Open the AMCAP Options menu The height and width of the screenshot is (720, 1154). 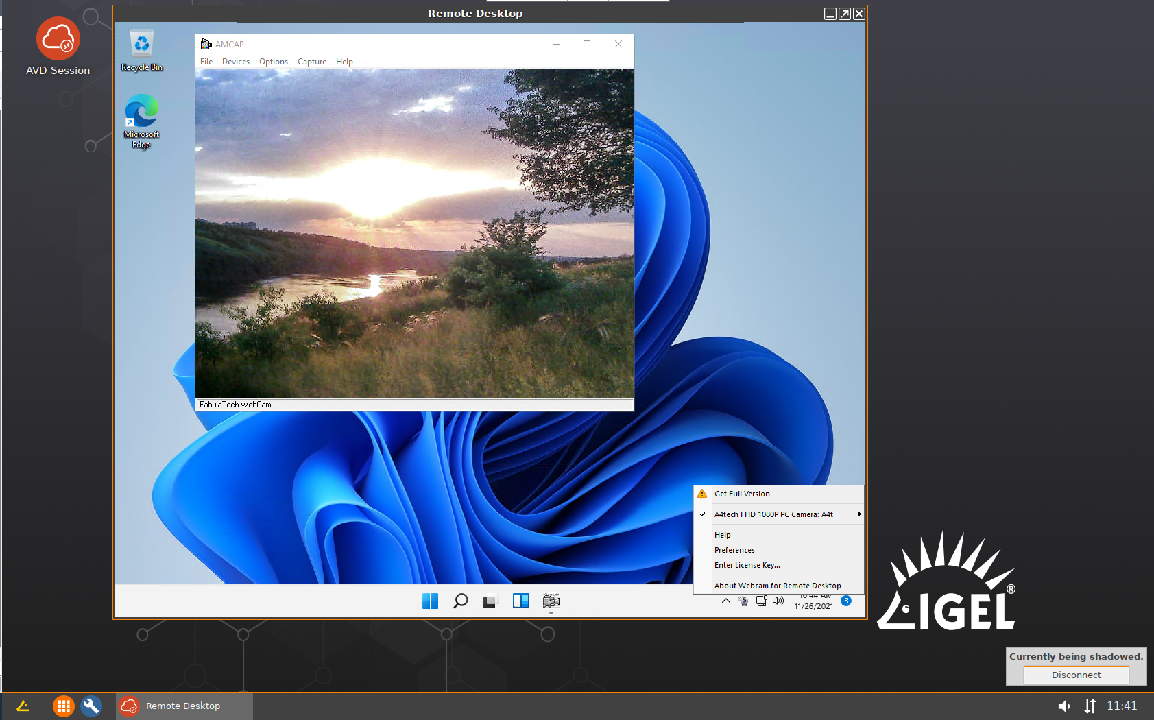click(x=274, y=62)
